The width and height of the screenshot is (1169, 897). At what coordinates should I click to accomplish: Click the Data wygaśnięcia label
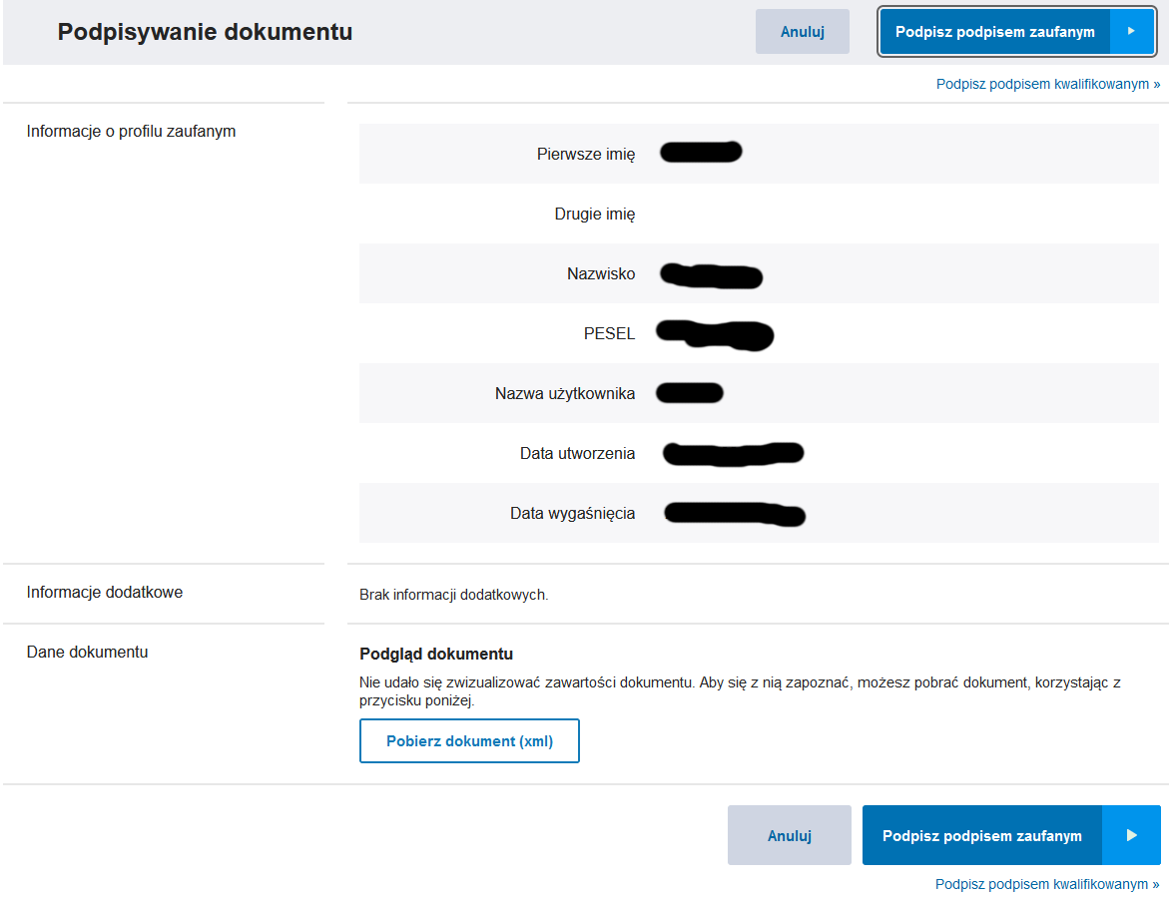coord(573,514)
